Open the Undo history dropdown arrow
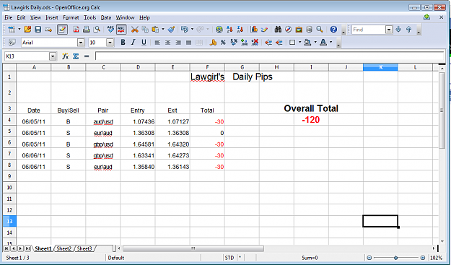 coord(192,30)
